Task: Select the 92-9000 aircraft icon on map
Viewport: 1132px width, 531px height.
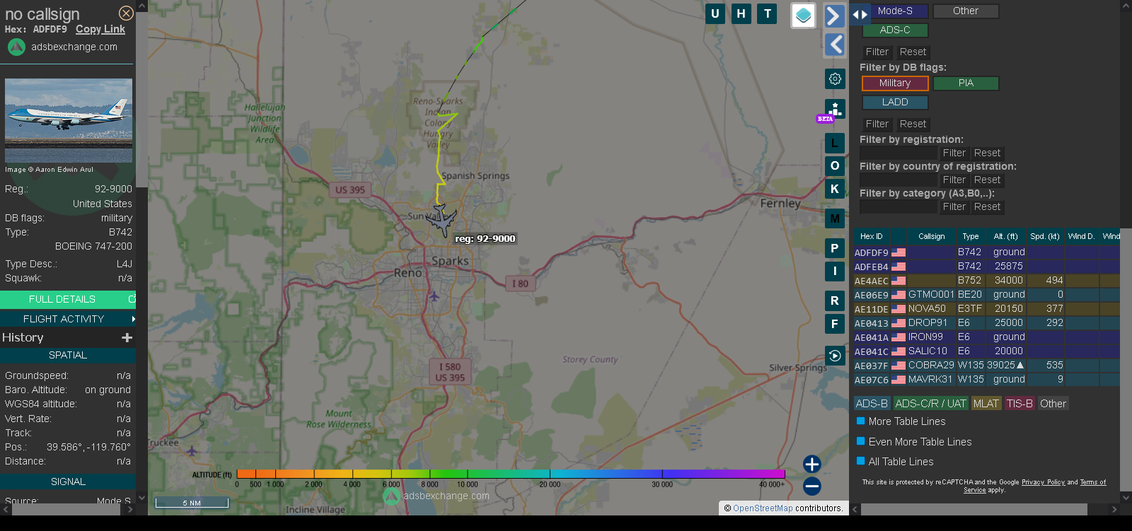Action: pyautogui.click(x=441, y=219)
